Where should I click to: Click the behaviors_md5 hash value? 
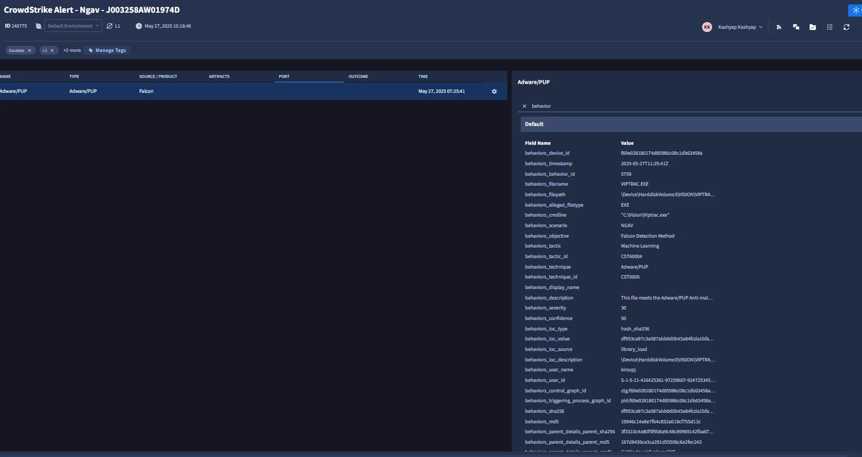click(661, 422)
